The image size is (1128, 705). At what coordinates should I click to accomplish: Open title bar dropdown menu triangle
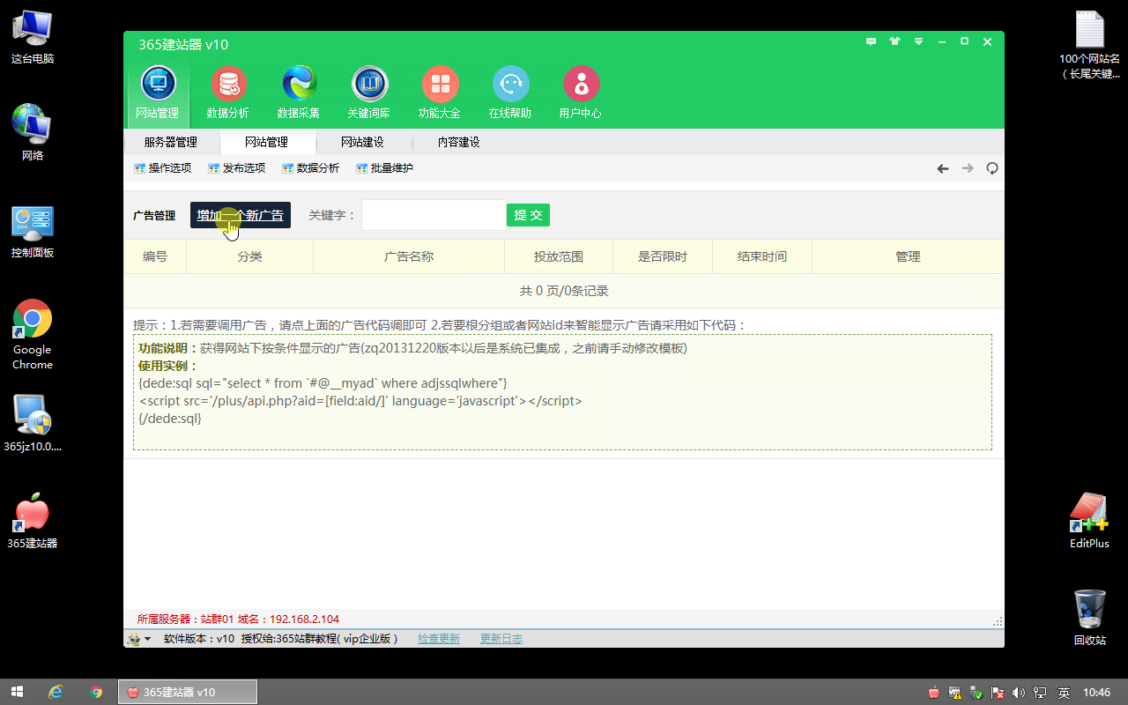point(918,41)
